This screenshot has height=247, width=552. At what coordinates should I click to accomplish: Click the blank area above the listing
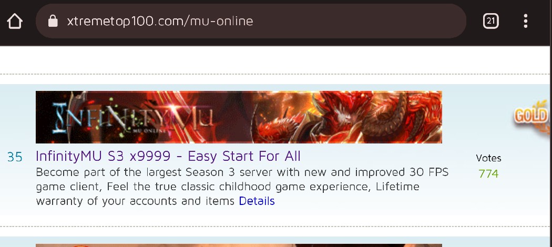pos(274,60)
